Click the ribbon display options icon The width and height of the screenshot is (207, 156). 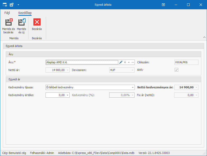(163, 5)
